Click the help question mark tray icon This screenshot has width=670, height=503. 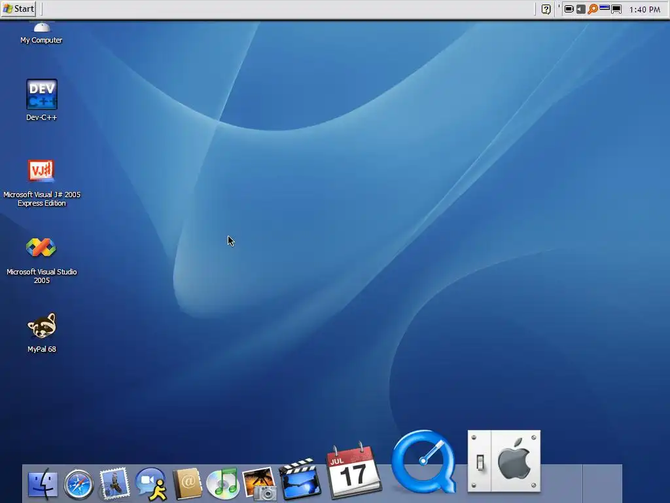click(x=546, y=9)
